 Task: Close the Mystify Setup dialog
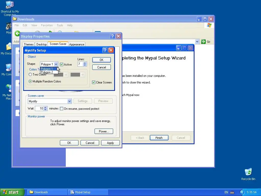tap(111, 50)
